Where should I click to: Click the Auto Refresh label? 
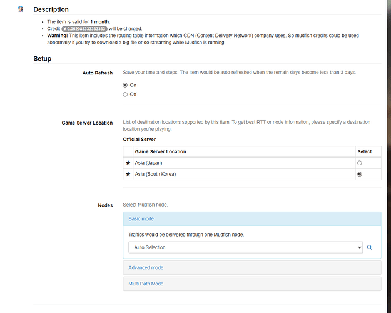point(98,73)
